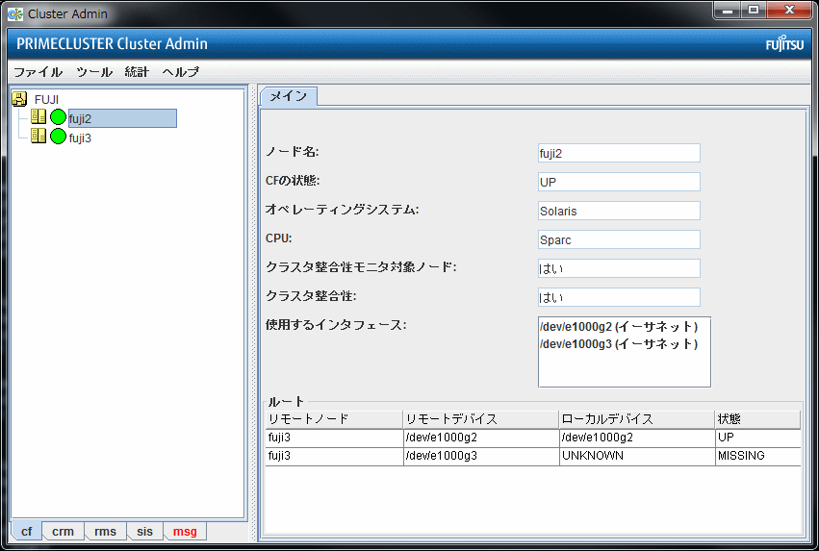Click the リモートノード column header
Screen dimensions: 819x551
[334, 419]
